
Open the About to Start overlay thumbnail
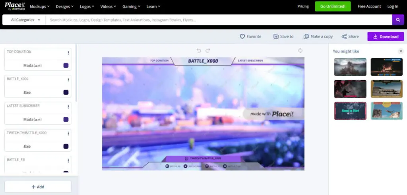coord(350,111)
